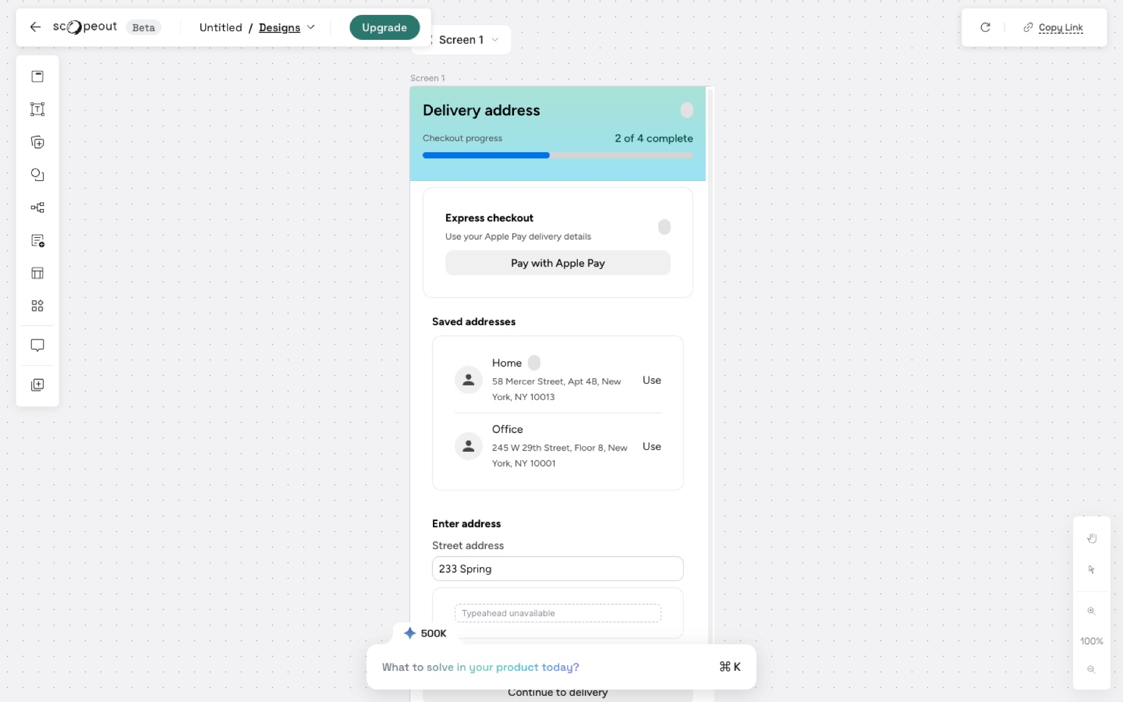Click the Beta badge
The height and width of the screenshot is (702, 1123).
(x=143, y=27)
